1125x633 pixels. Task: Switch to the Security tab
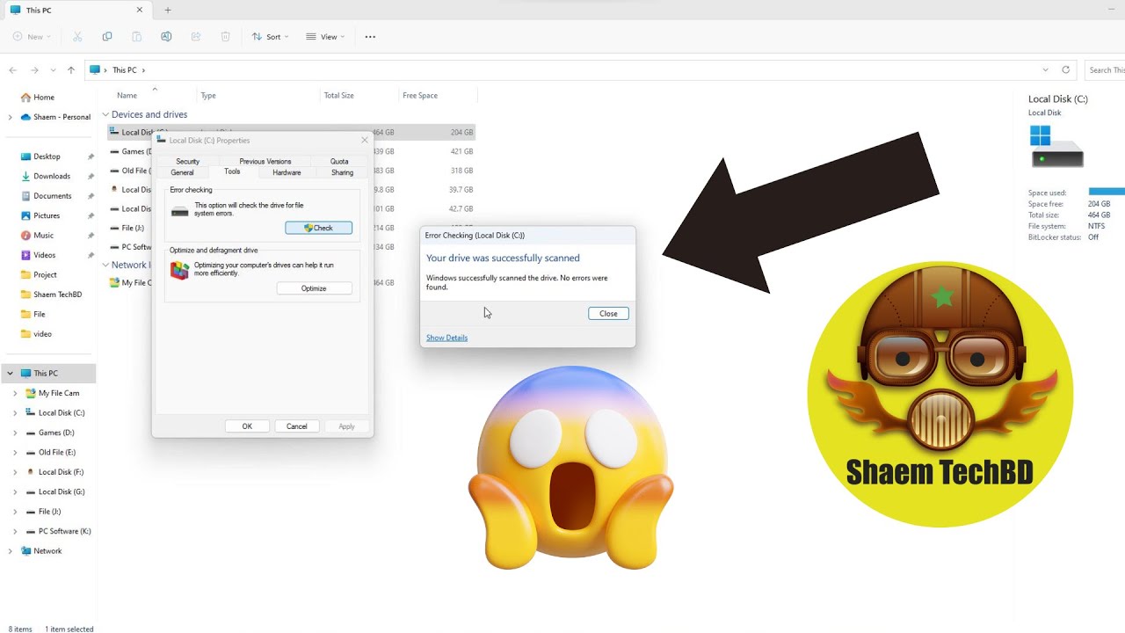[187, 162]
